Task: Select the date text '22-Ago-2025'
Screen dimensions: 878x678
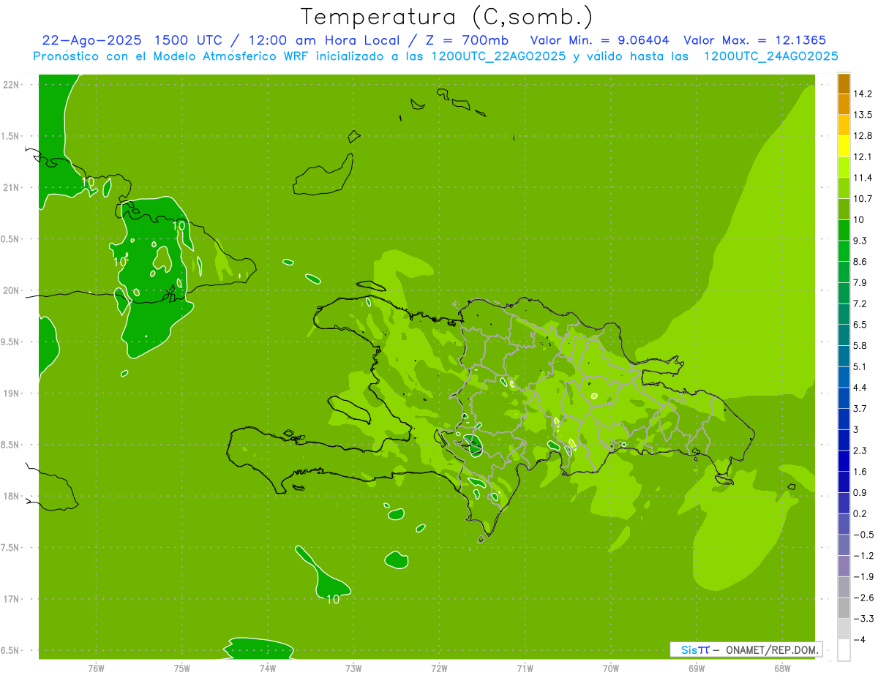Action: (x=91, y=40)
